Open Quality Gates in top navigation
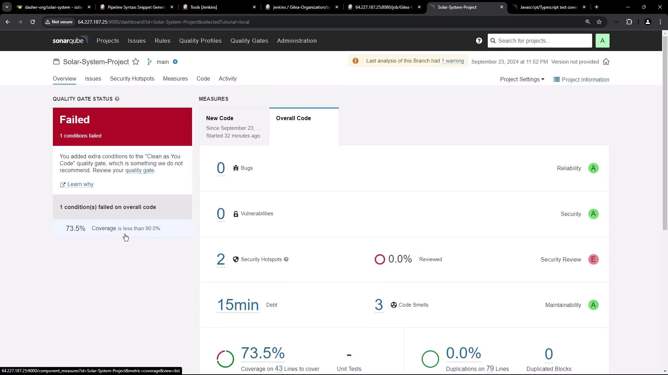This screenshot has width=668, height=375. pos(249,41)
